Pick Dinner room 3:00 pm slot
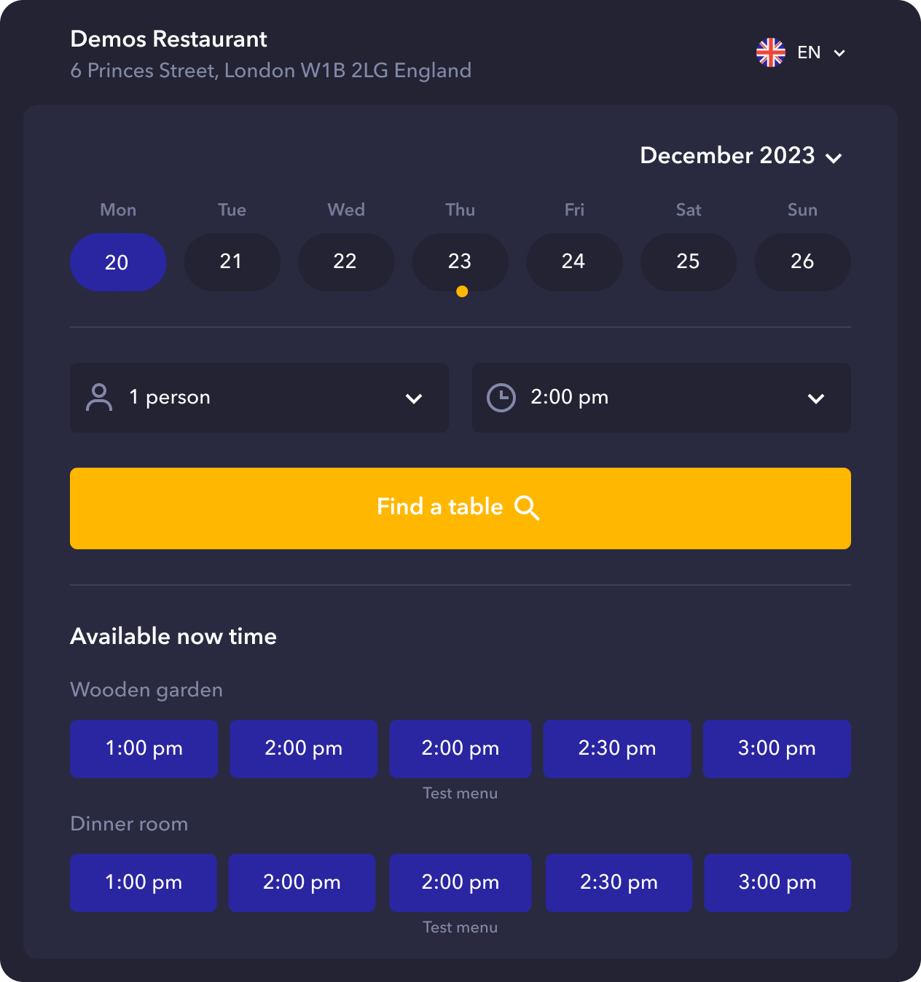The height and width of the screenshot is (982, 921). (777, 883)
